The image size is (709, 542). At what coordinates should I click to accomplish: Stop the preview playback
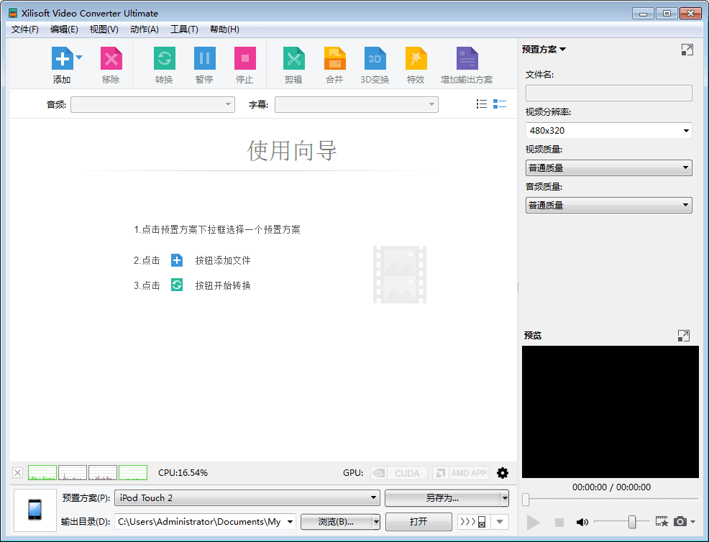(559, 522)
